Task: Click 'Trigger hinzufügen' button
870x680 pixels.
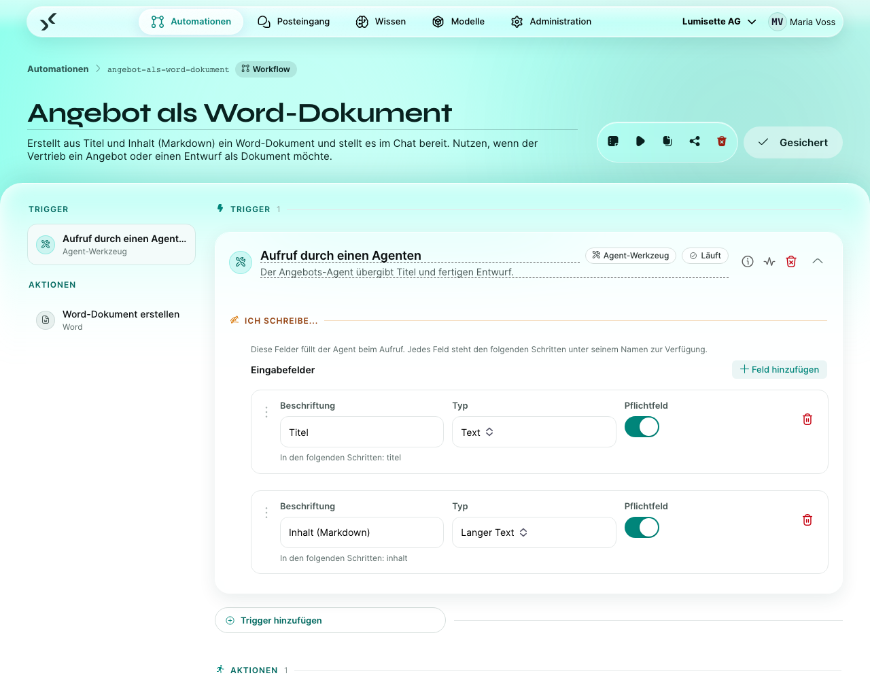Action: pyautogui.click(x=330, y=620)
